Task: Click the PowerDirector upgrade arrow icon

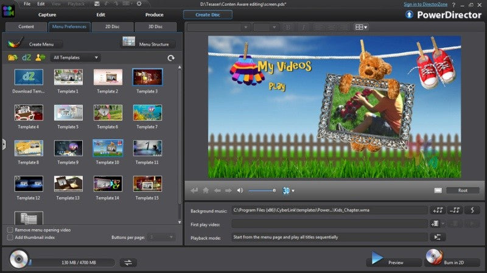Action: (x=409, y=15)
